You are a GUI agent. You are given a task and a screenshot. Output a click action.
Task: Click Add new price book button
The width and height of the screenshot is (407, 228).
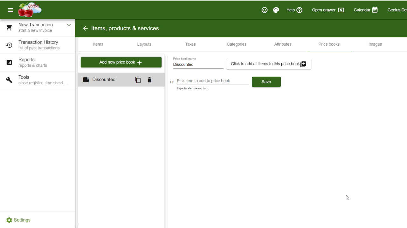(x=121, y=62)
